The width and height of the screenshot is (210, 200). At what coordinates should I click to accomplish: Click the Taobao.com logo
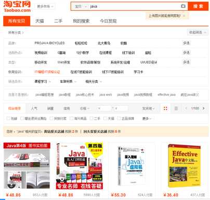point(17,6)
